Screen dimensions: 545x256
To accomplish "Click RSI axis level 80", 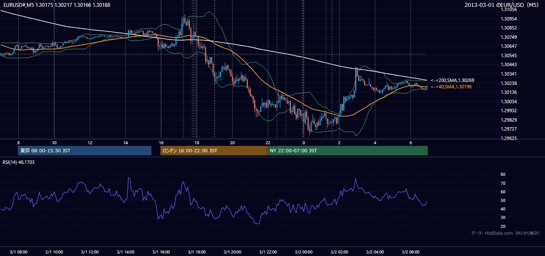I will (x=503, y=175).
